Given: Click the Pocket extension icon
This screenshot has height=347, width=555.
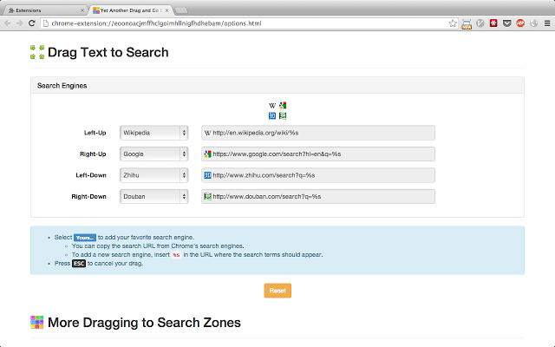Looking at the screenshot, I should pos(506,23).
